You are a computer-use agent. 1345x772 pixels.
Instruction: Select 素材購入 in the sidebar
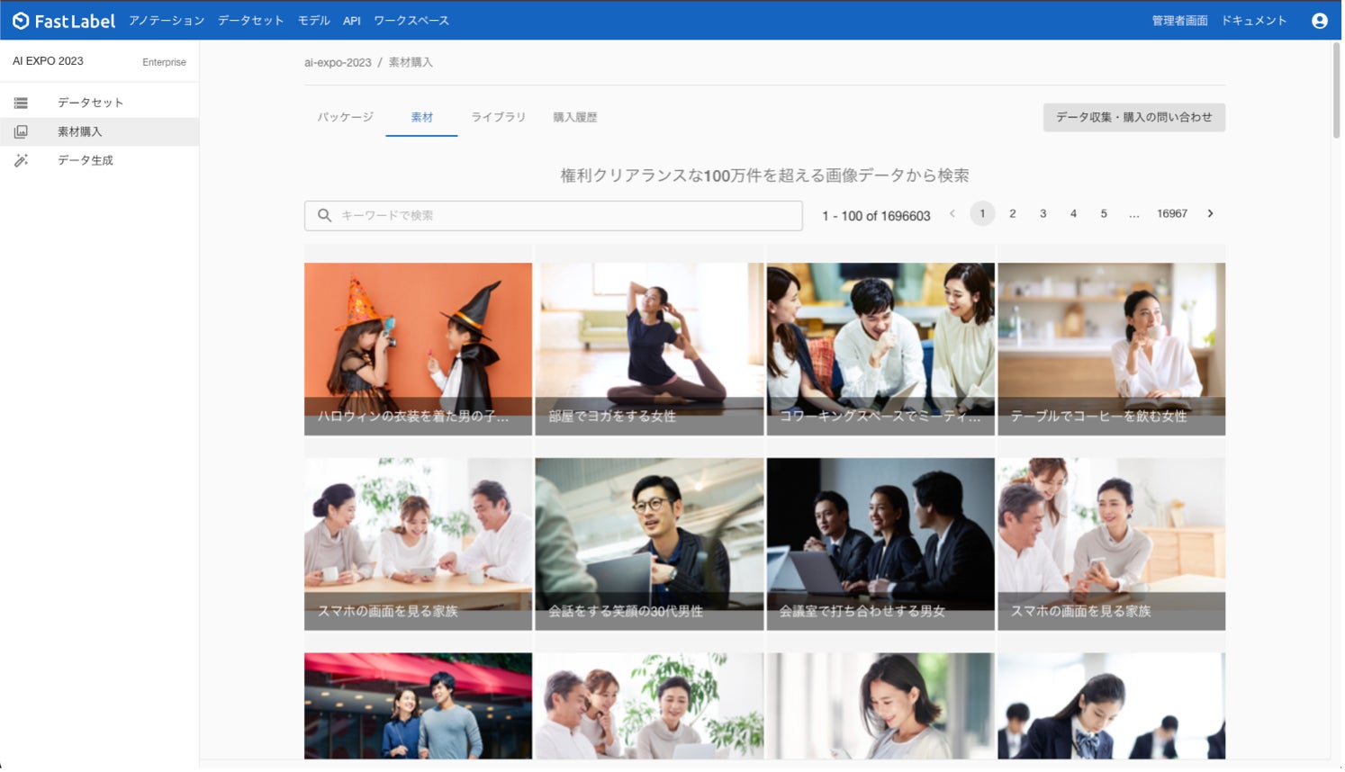(x=100, y=132)
